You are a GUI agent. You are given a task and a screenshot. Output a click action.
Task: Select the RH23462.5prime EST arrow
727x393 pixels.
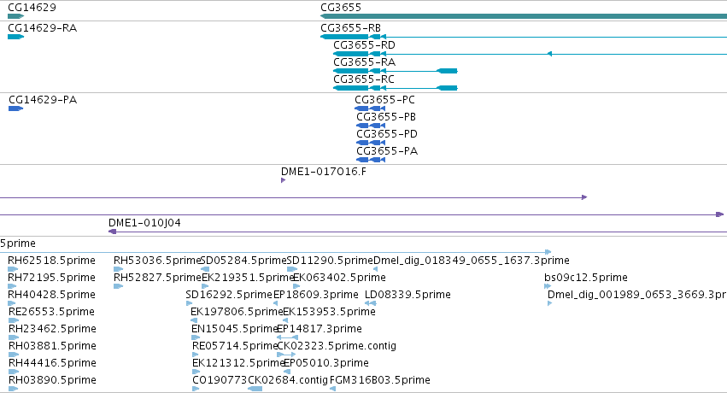[x=13, y=337]
